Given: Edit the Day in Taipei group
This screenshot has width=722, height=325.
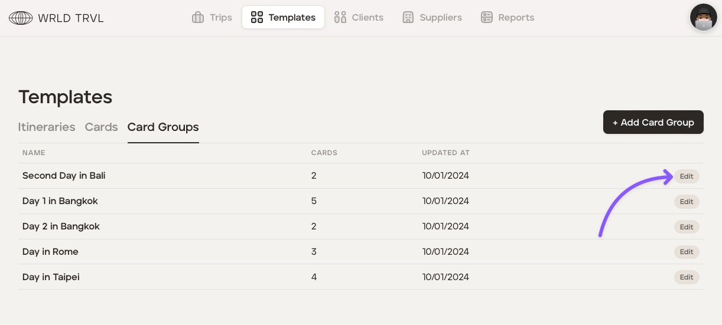Looking at the screenshot, I should [x=686, y=277].
